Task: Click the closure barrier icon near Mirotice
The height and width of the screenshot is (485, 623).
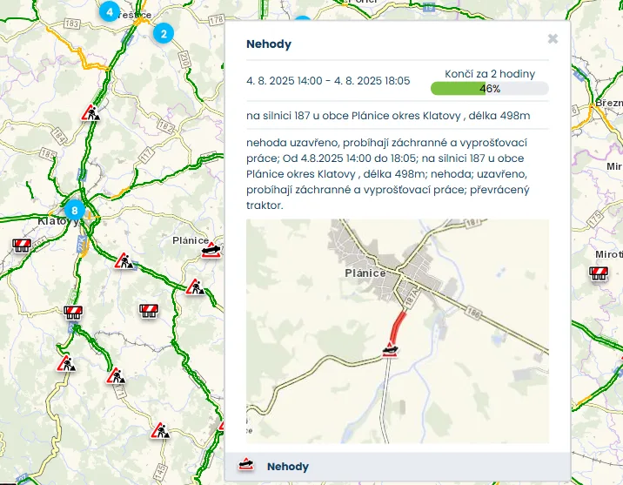Action: point(599,273)
